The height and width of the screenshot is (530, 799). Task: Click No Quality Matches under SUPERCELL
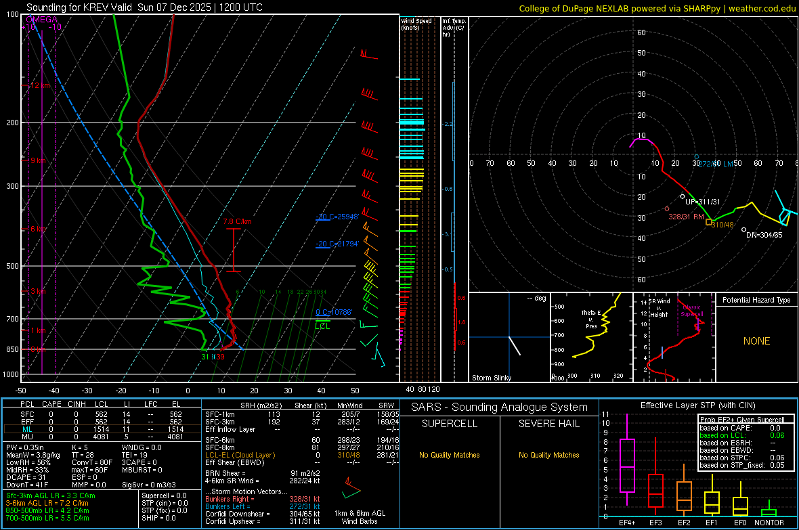[x=450, y=455]
